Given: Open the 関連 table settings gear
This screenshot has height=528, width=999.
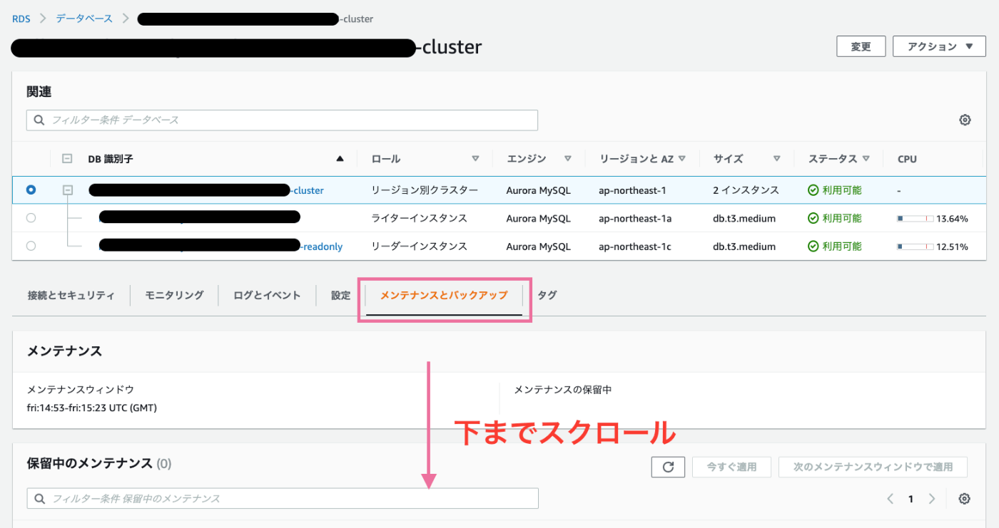Looking at the screenshot, I should pos(965,120).
